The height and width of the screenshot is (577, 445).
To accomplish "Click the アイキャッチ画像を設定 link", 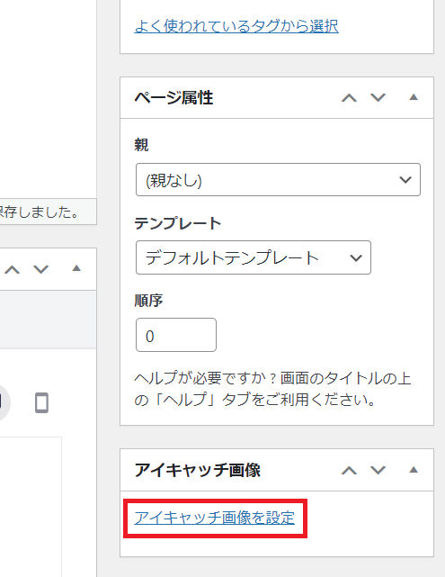I will tap(215, 518).
